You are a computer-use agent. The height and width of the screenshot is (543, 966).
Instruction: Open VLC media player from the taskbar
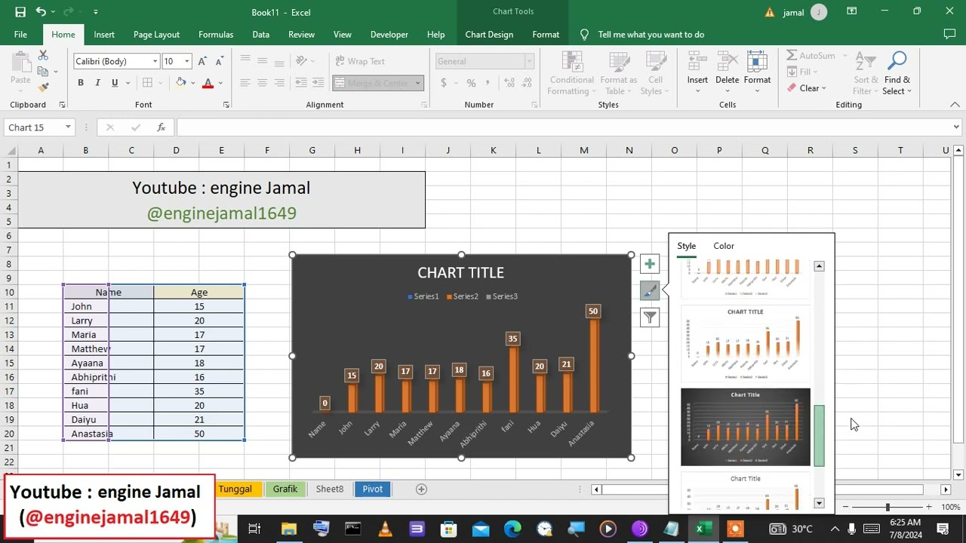click(385, 529)
